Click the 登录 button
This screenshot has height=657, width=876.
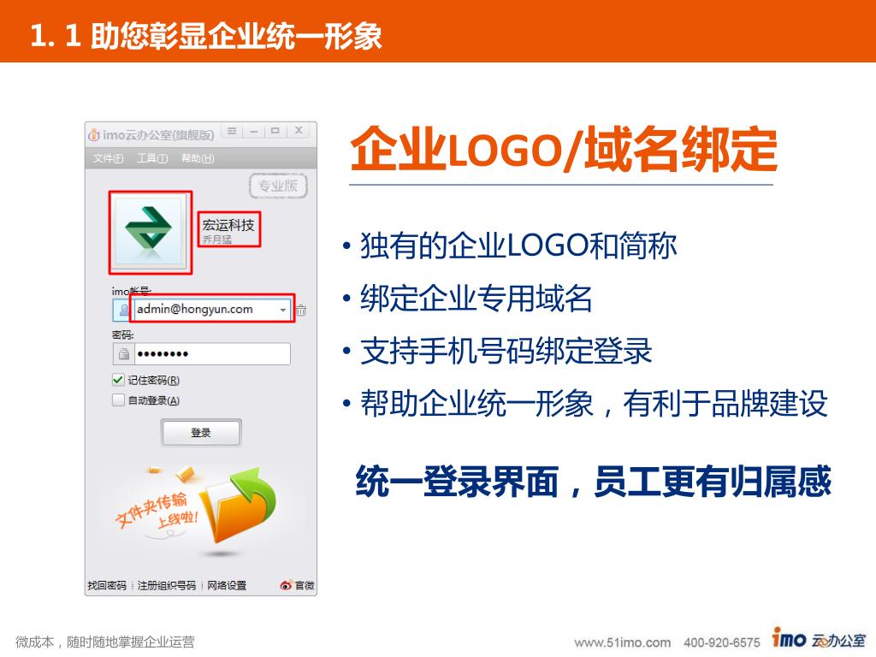click(201, 432)
